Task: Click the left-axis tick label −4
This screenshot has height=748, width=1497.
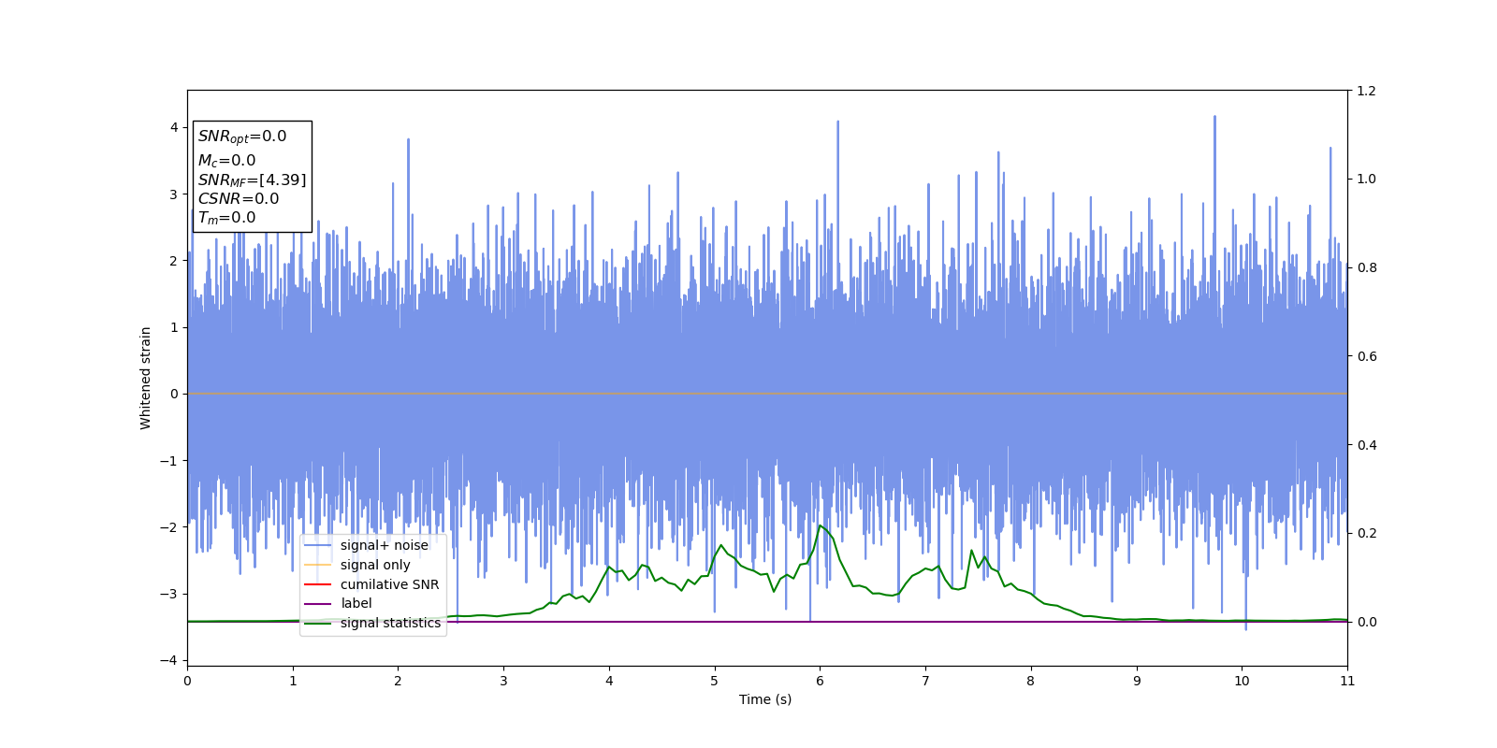Action: pyautogui.click(x=167, y=660)
